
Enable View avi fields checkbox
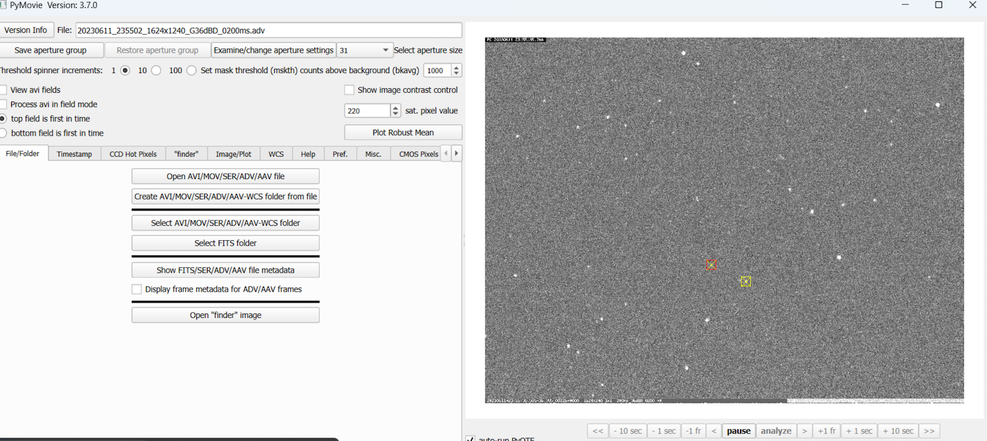[x=3, y=90]
